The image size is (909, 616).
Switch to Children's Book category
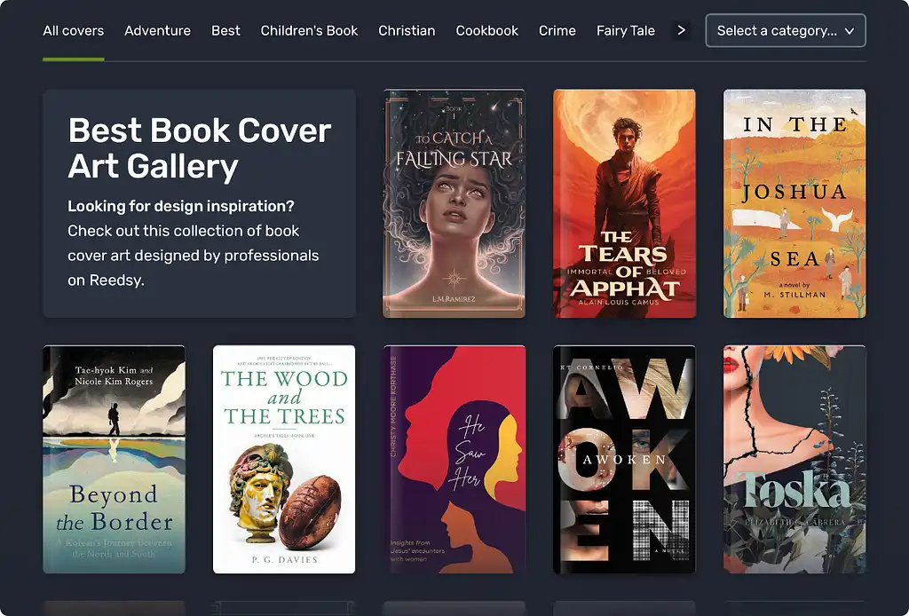[x=309, y=30]
